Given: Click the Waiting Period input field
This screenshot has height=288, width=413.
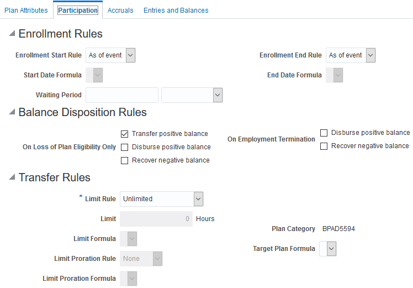Looking at the screenshot, I should click(122, 95).
